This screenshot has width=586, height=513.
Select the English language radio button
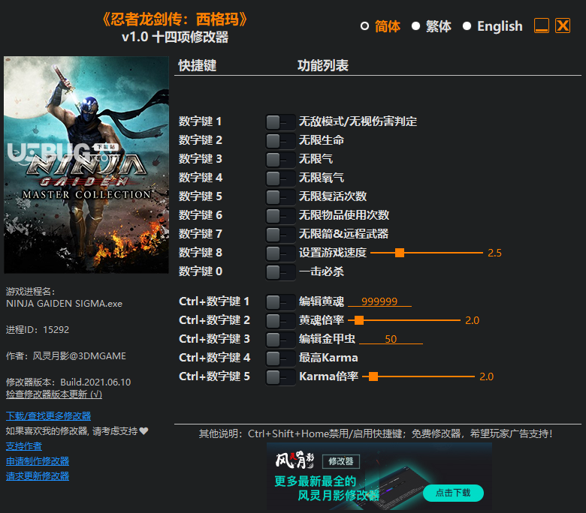pos(467,26)
